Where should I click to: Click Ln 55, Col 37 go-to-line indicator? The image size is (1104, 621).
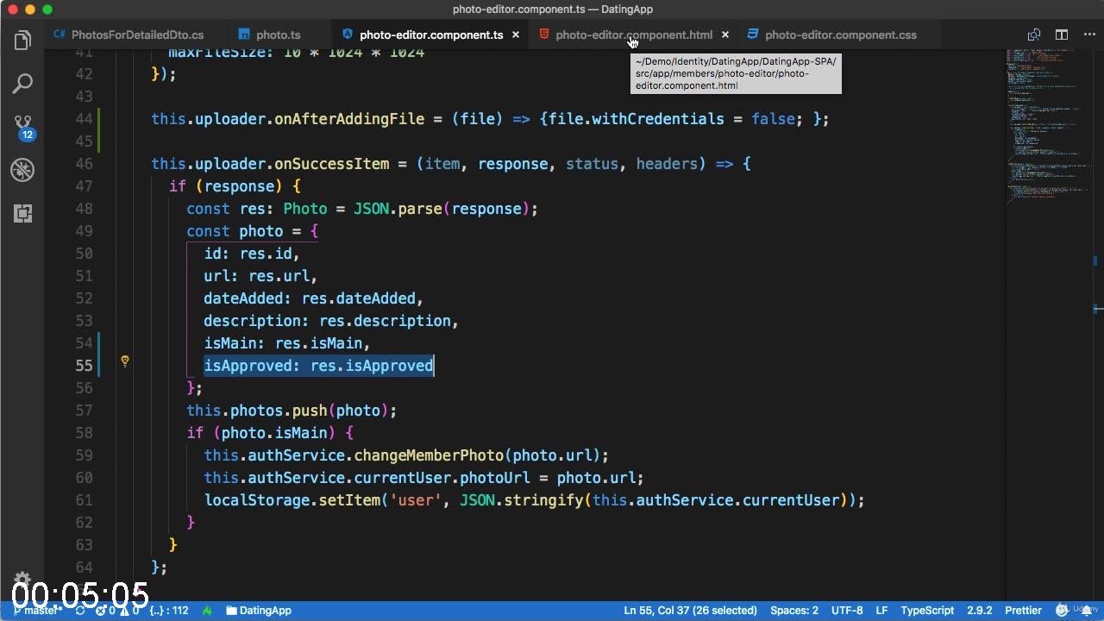pyautogui.click(x=690, y=610)
